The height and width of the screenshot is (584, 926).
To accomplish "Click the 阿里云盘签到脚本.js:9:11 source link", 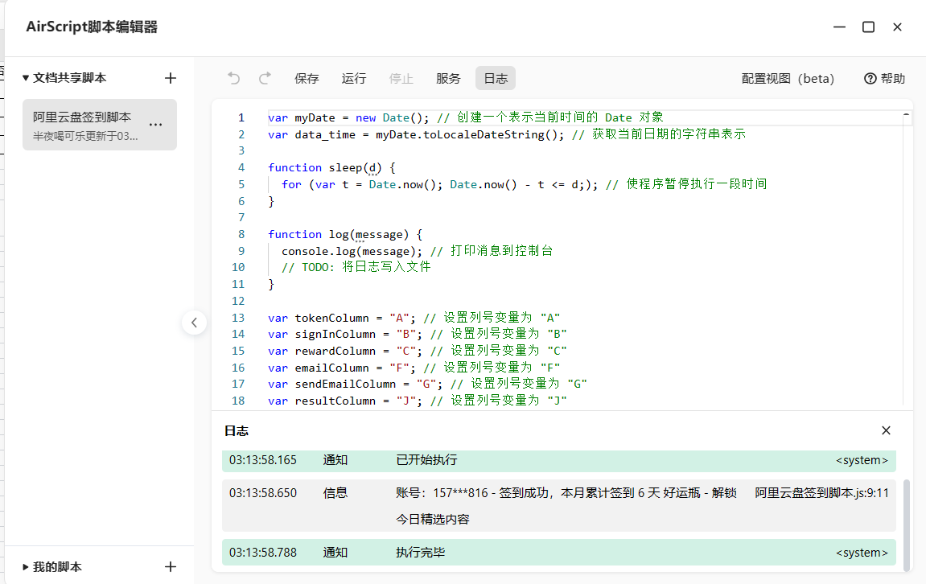I will point(821,493).
